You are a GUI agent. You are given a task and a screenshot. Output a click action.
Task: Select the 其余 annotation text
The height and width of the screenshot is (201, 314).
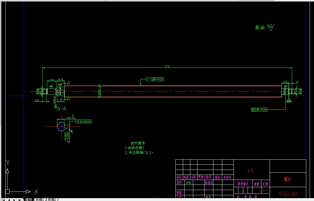[260, 27]
